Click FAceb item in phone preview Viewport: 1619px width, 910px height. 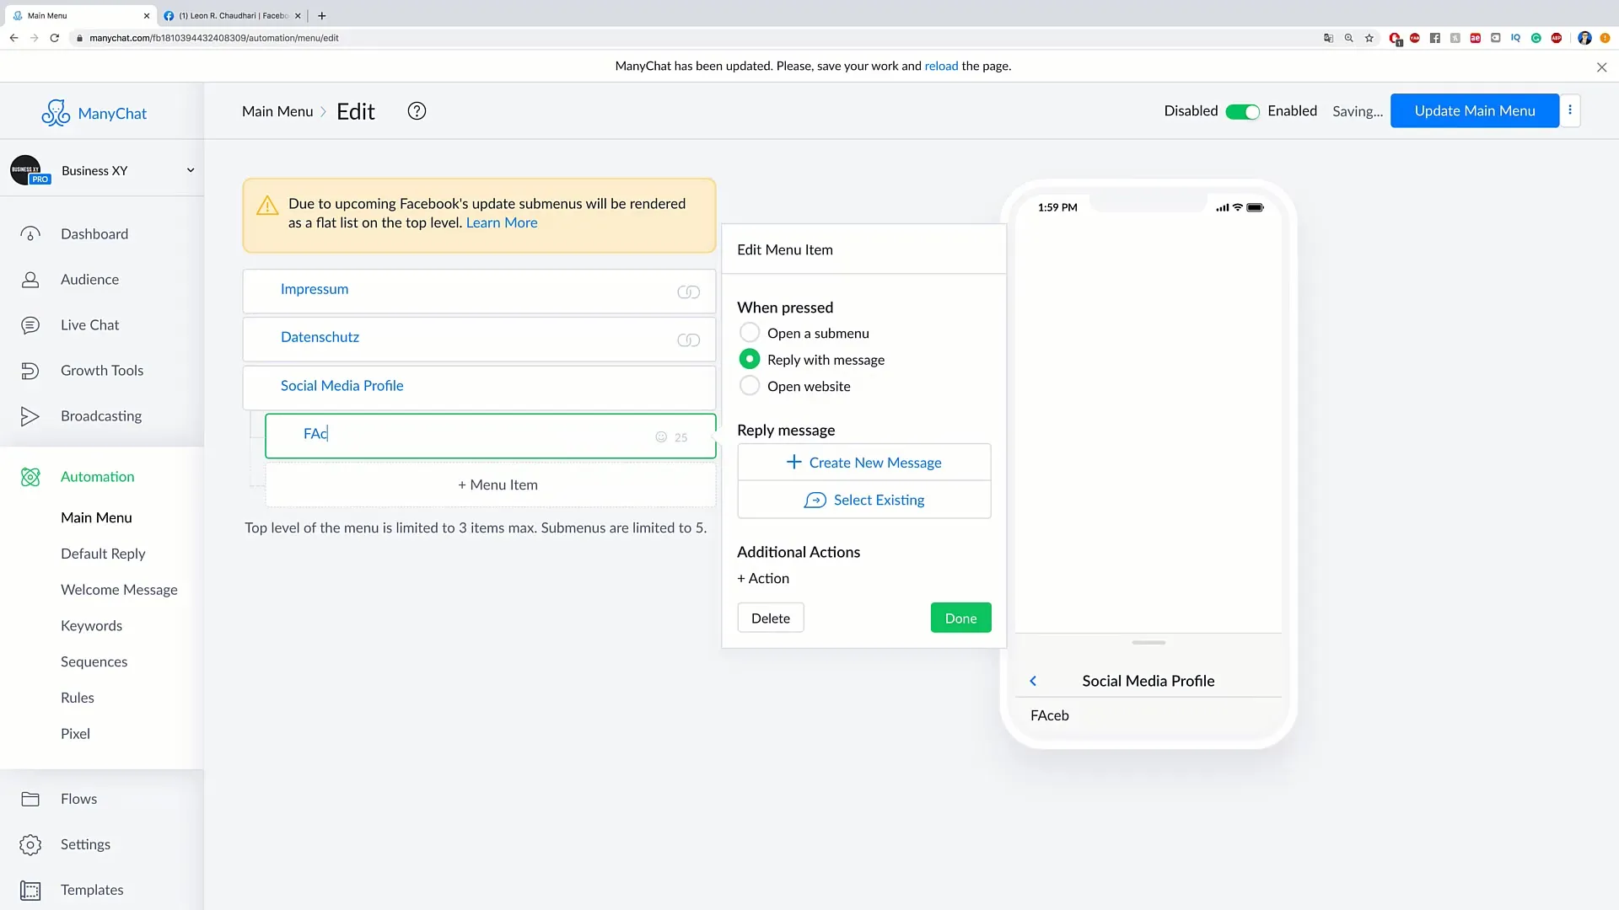[x=1148, y=715]
